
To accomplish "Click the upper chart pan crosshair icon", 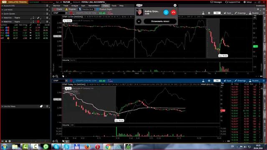I will pyautogui.click(x=53, y=76).
